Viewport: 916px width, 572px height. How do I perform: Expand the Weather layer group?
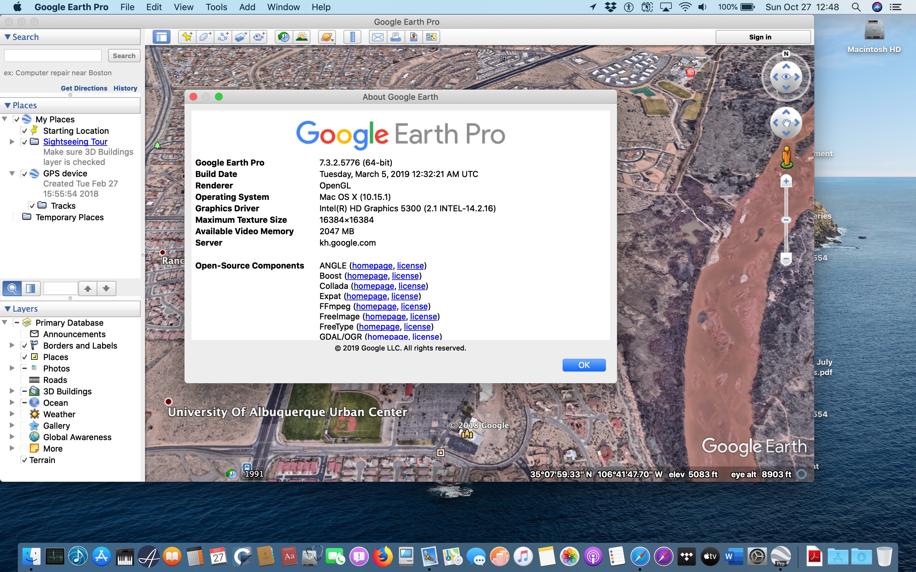point(12,414)
